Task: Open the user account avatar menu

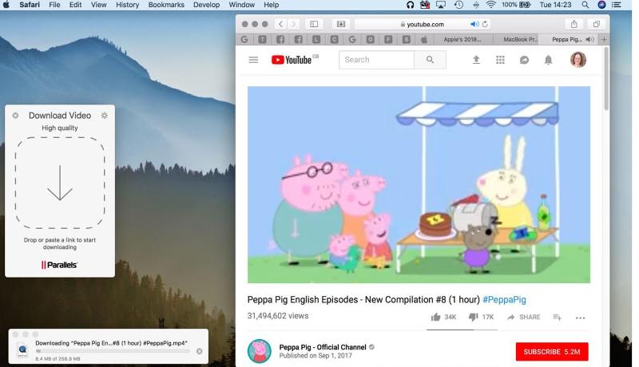Action: [x=577, y=60]
